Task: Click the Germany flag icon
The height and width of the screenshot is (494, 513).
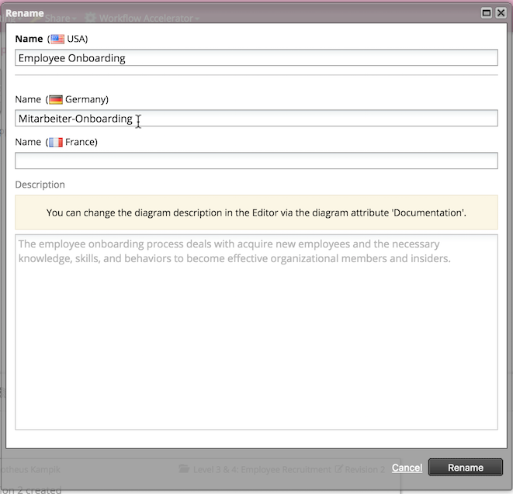Action: tap(56, 99)
